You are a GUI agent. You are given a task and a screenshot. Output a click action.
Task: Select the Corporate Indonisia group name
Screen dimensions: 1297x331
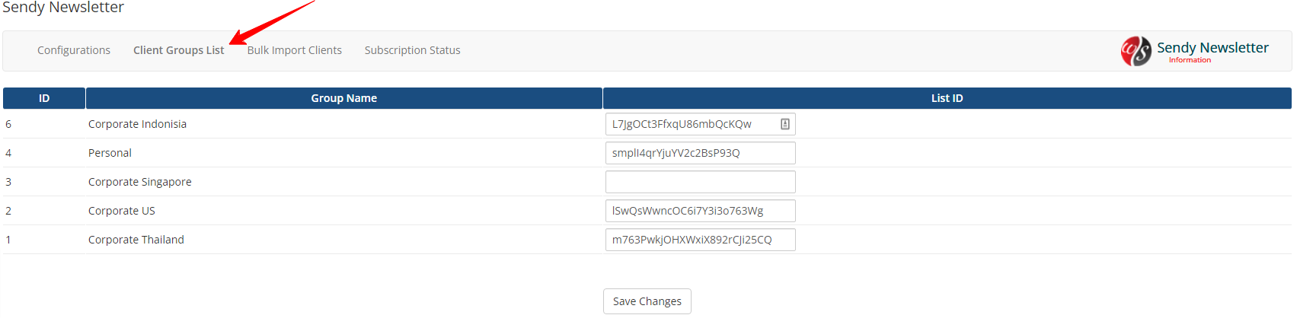click(x=137, y=124)
